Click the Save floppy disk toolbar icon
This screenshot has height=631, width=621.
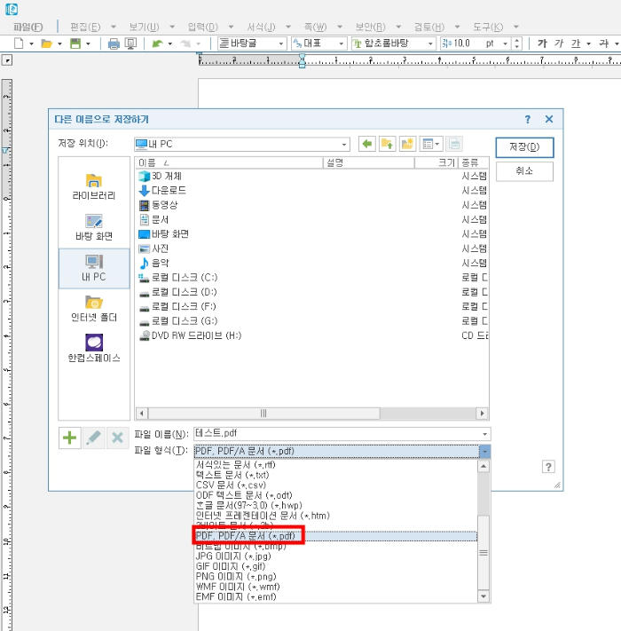point(75,43)
